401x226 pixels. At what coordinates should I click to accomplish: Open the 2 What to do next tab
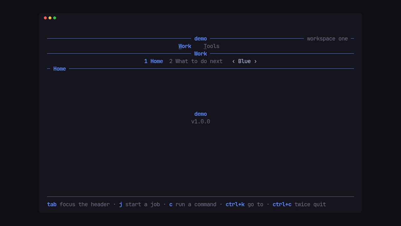[x=196, y=61]
